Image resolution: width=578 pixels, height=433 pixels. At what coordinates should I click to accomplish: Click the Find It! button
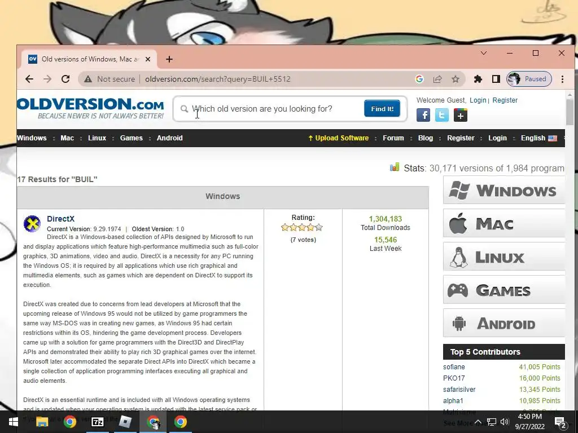pyautogui.click(x=382, y=109)
